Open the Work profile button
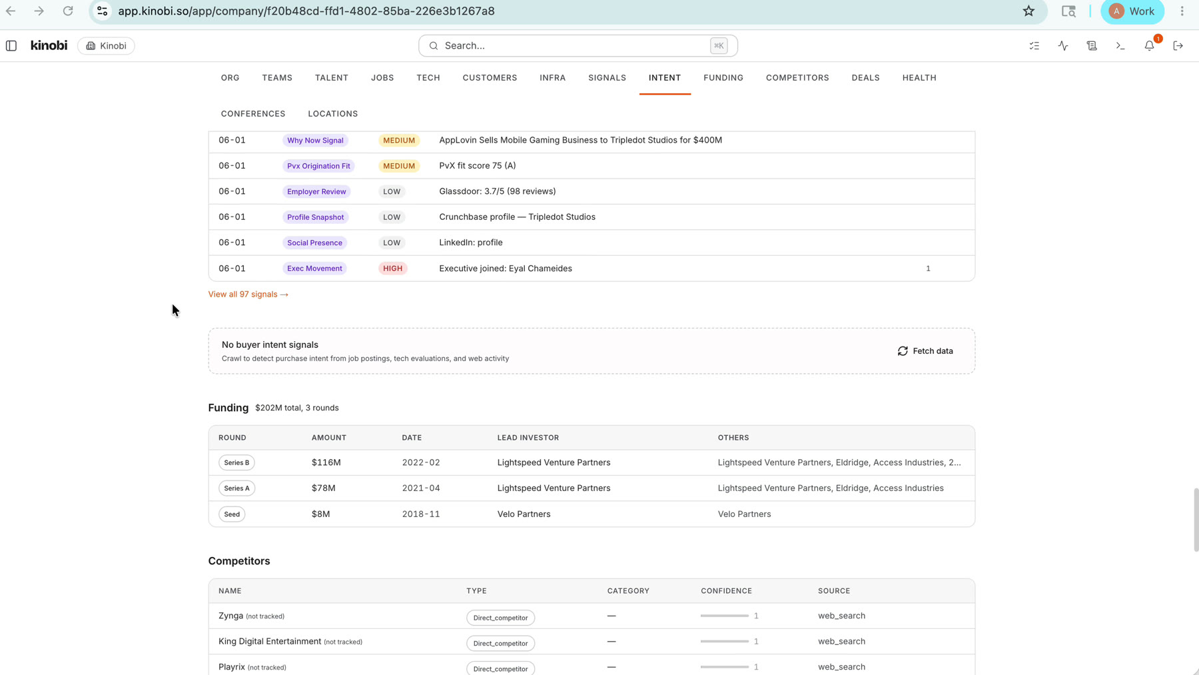 coord(1132,11)
